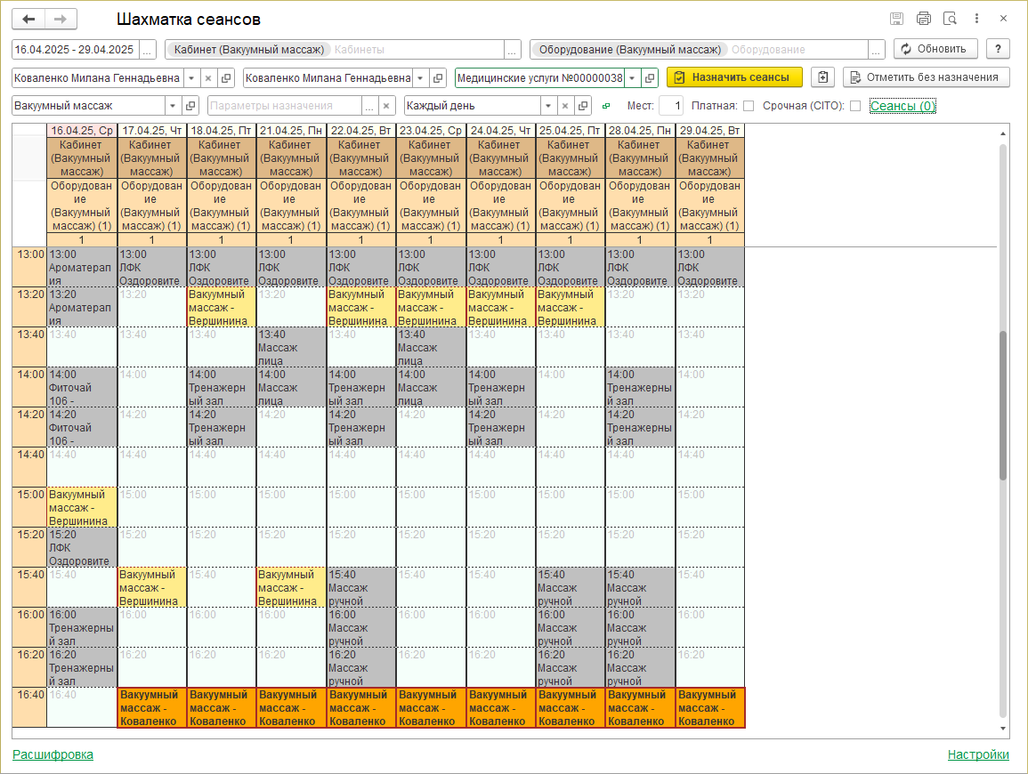
Task: Open the Кабинеты selection ellipsis button
Action: (x=512, y=50)
